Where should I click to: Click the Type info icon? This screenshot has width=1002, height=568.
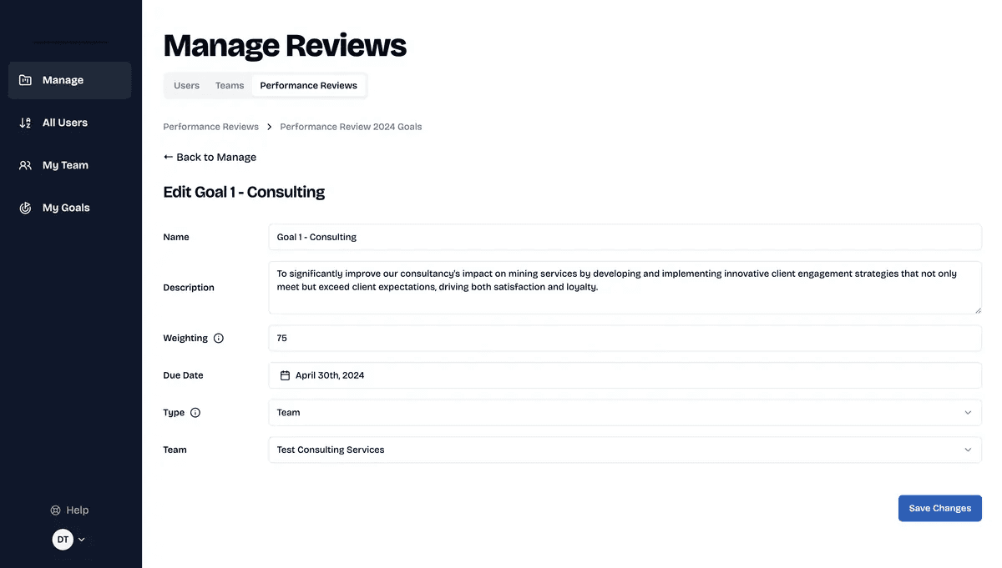(195, 413)
